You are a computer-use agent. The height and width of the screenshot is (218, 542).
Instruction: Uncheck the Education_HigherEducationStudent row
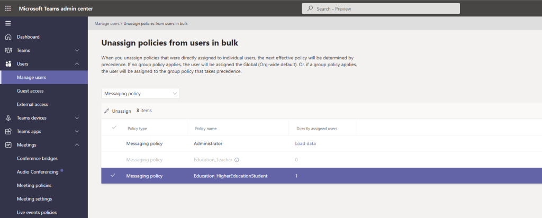[113, 176]
